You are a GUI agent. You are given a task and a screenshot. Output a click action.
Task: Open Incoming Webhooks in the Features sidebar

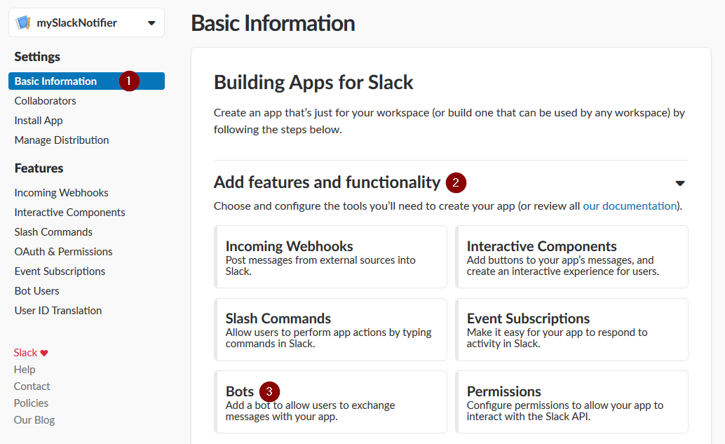pyautogui.click(x=61, y=193)
